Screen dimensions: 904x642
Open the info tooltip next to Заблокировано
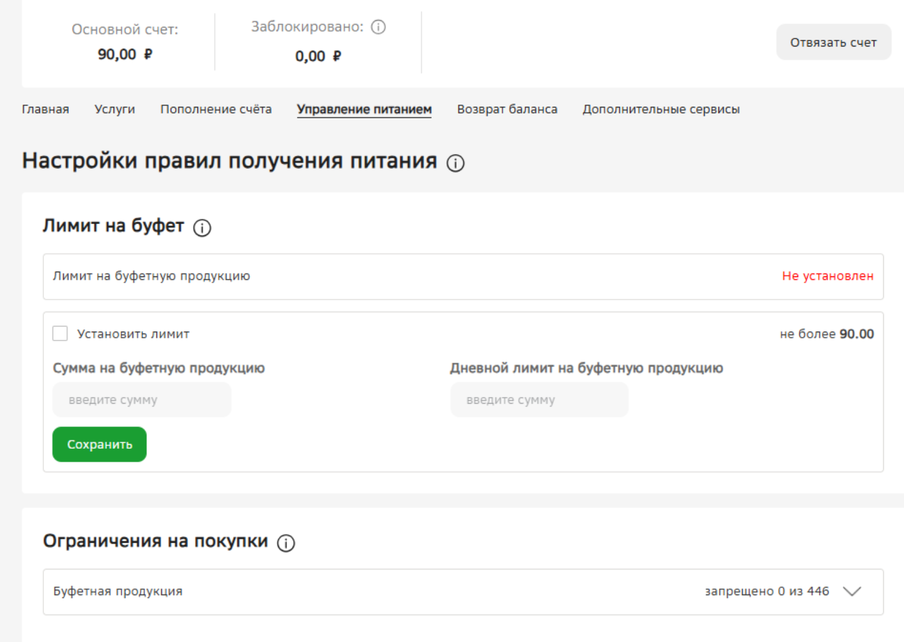[x=378, y=27]
